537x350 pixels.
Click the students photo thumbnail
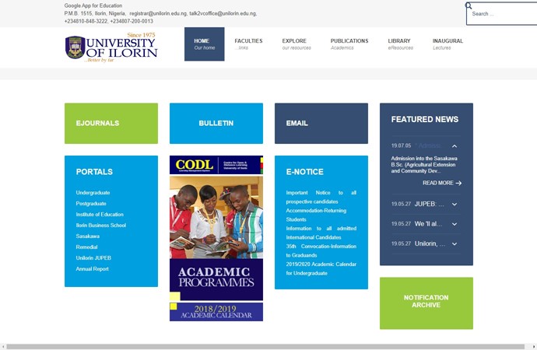tap(216, 217)
